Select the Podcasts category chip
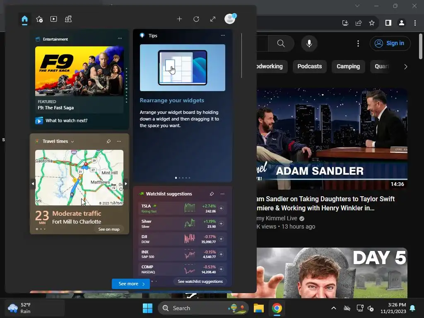This screenshot has height=318, width=424. click(310, 66)
